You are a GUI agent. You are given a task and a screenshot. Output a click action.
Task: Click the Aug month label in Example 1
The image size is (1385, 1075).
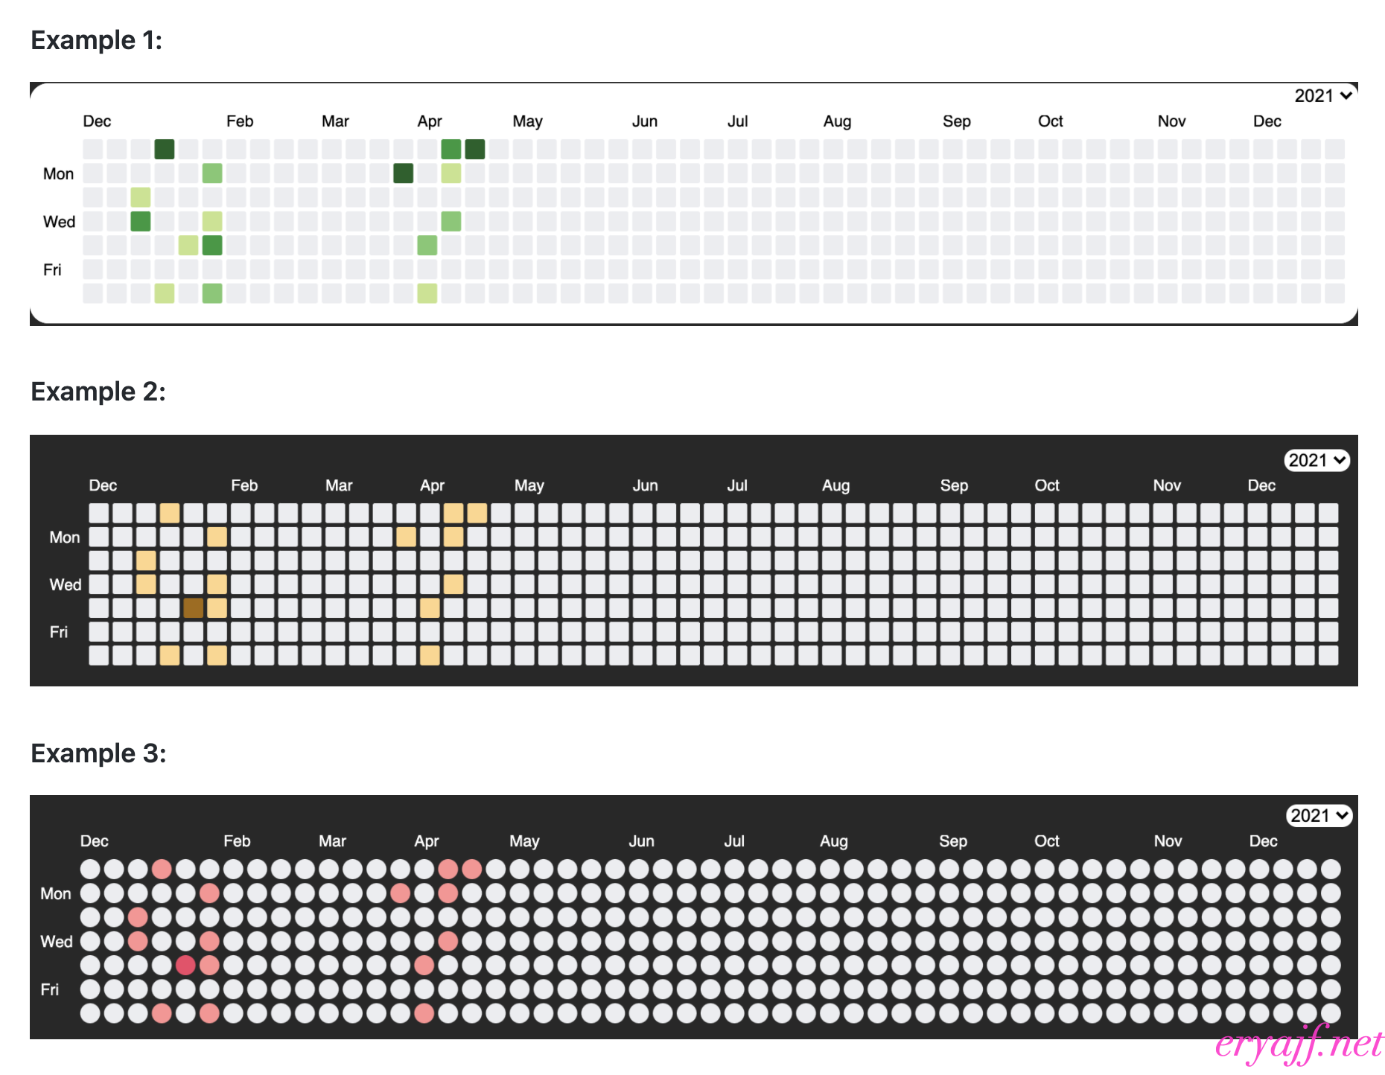837,121
